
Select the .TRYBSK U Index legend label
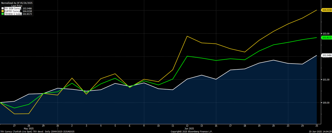[x=13, y=14]
